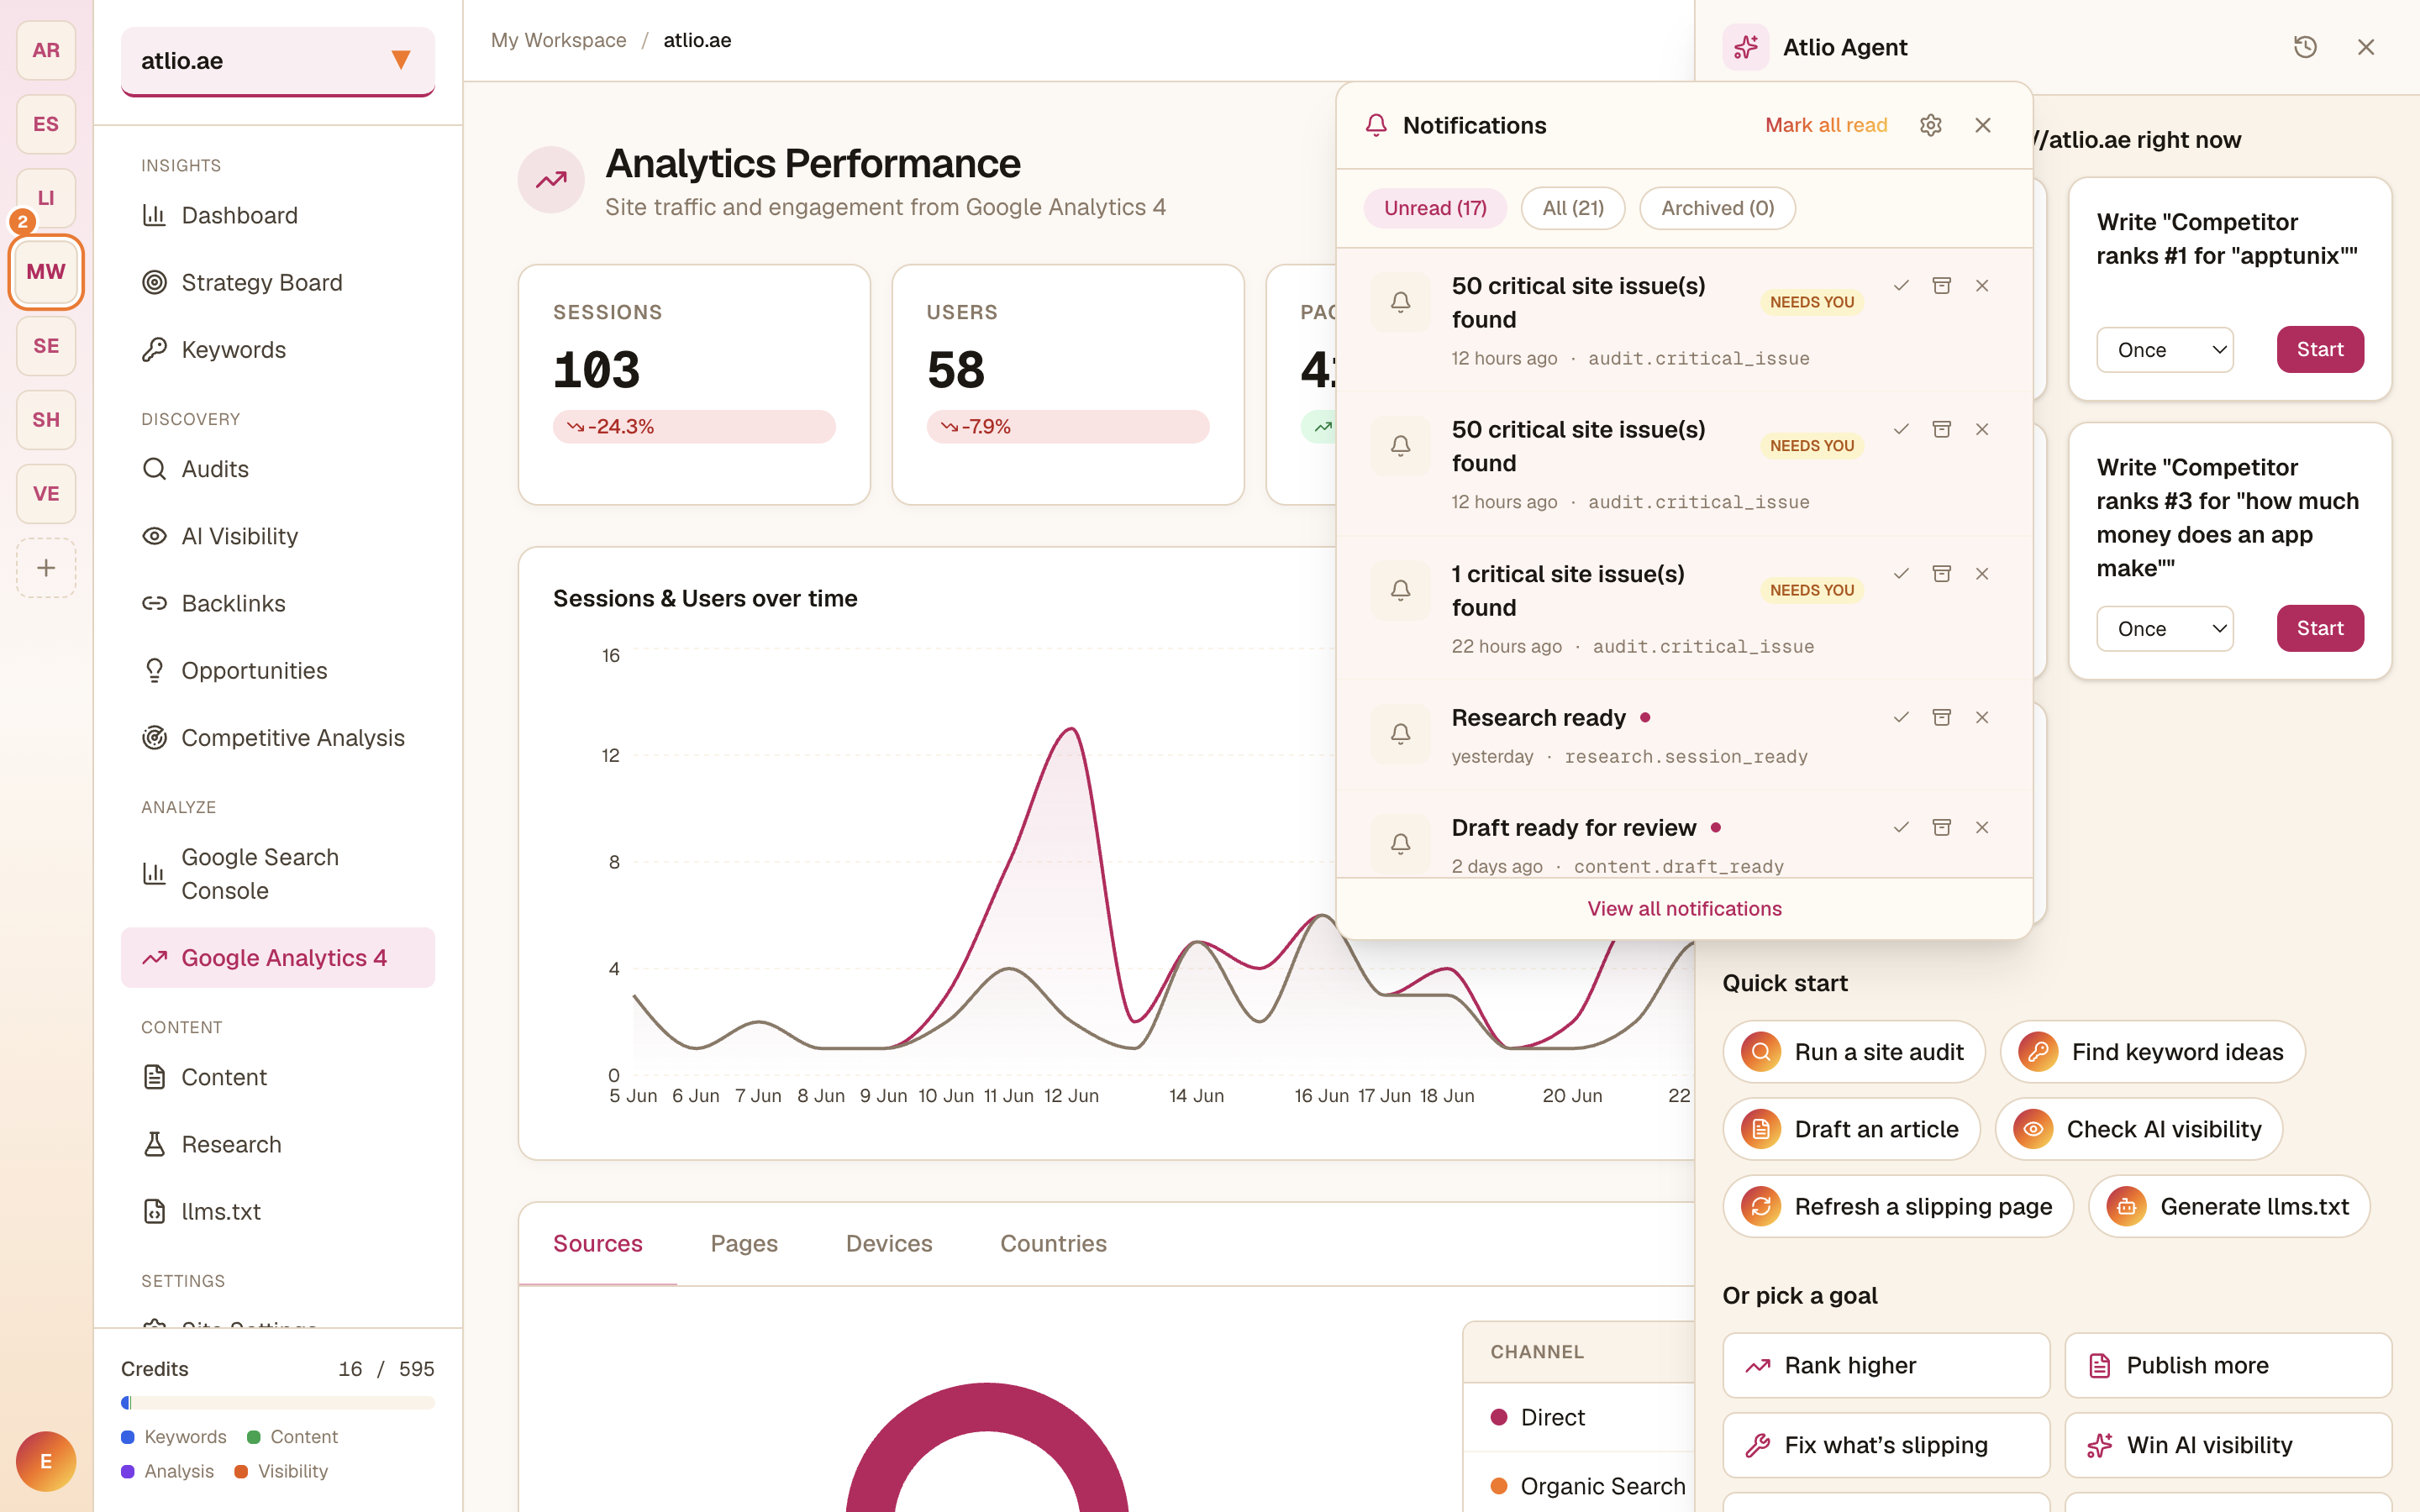Close the Atlio Agent panel

pos(2365,47)
